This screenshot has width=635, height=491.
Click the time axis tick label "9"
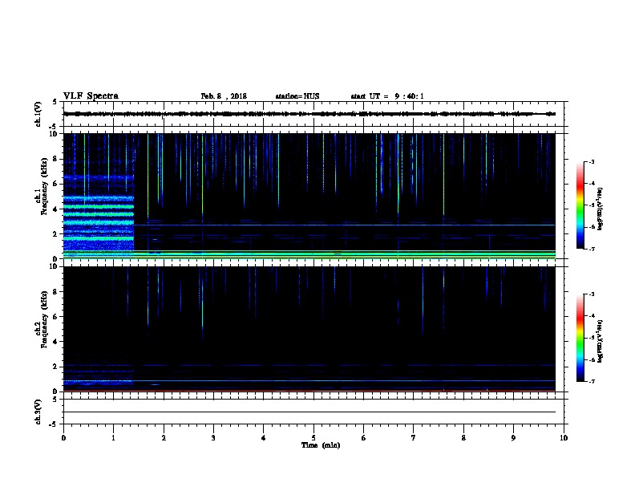click(x=513, y=438)
